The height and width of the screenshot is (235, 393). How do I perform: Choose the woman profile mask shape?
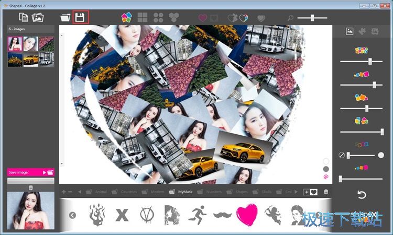click(172, 215)
